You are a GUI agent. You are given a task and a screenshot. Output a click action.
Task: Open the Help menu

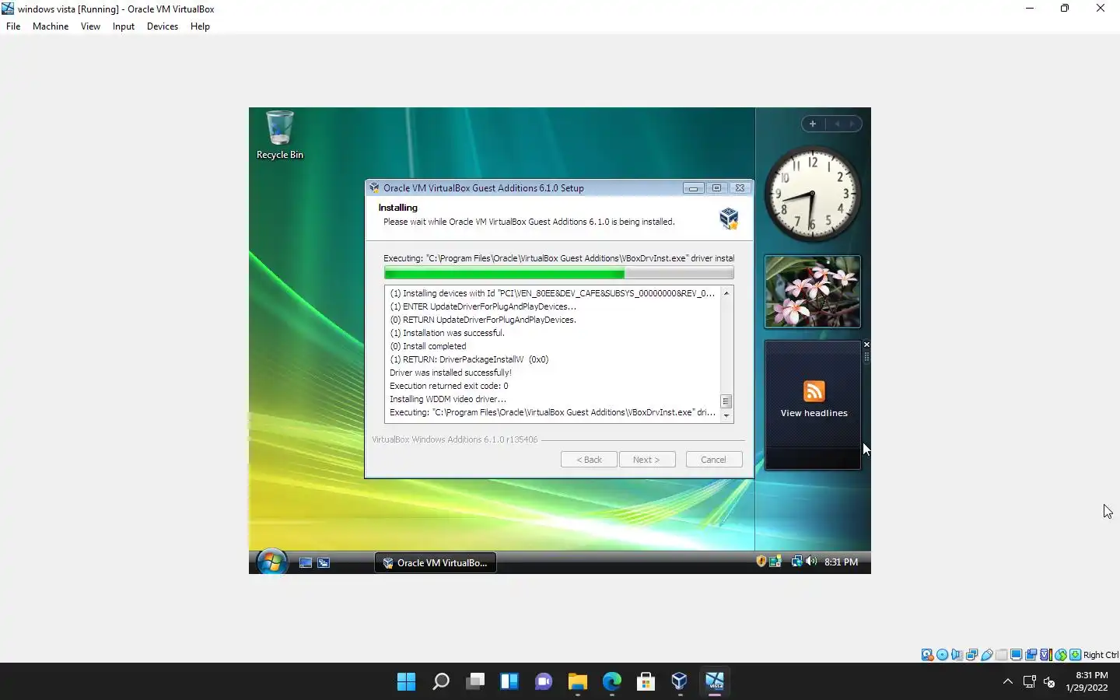coord(200,26)
